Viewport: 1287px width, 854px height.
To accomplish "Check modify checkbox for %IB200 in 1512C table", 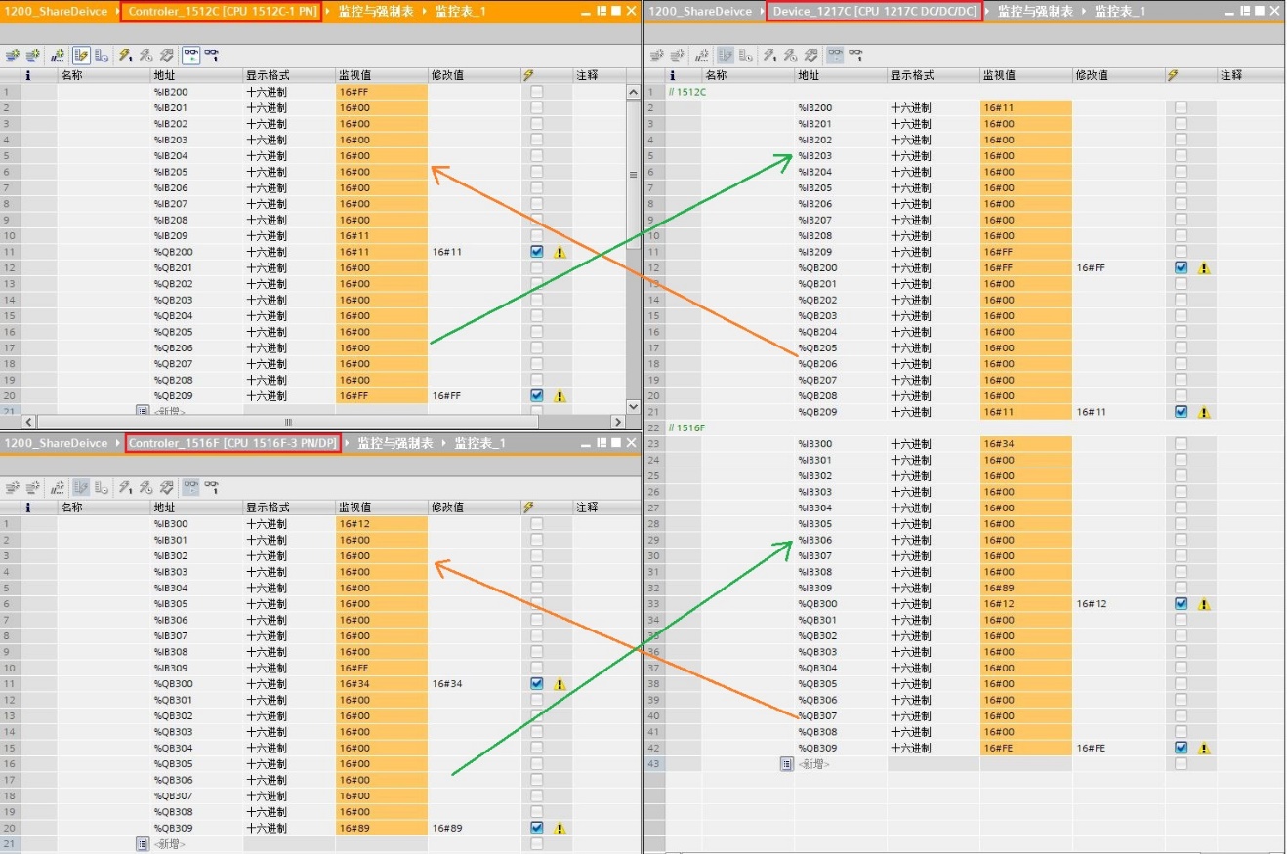I will tap(537, 91).
